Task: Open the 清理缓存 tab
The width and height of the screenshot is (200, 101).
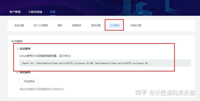Action: click(x=76, y=25)
